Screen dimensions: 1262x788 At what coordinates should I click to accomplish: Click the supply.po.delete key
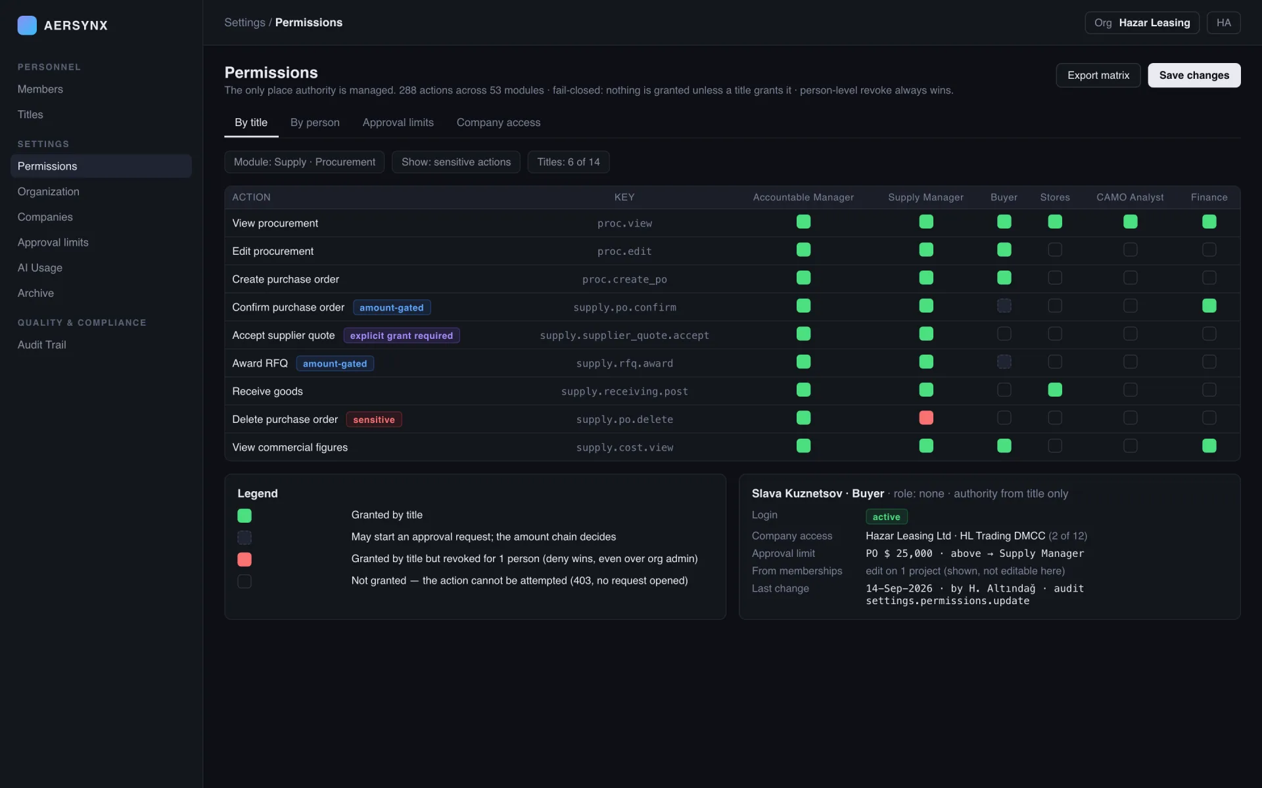pyautogui.click(x=624, y=420)
